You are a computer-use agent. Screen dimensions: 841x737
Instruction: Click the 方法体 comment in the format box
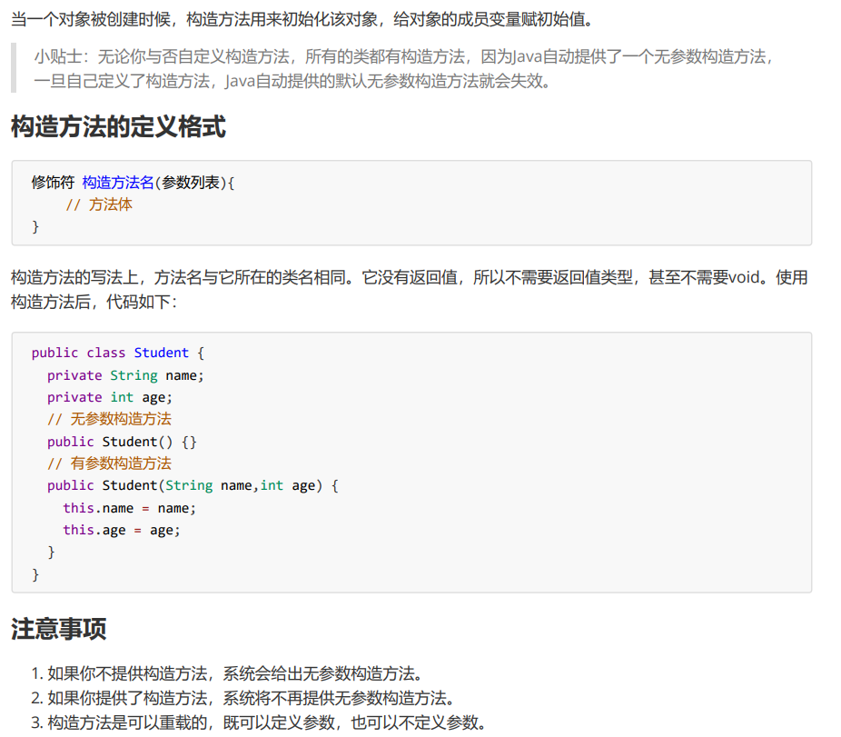click(109, 204)
